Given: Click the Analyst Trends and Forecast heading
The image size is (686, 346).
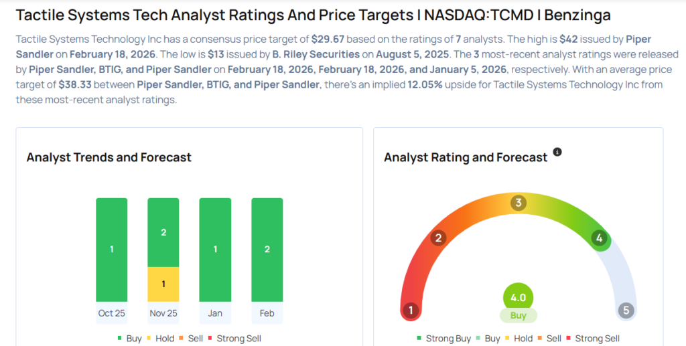Looking at the screenshot, I should click(109, 157).
